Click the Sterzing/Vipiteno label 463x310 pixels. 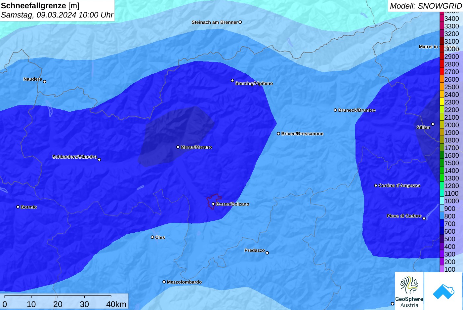254,83
